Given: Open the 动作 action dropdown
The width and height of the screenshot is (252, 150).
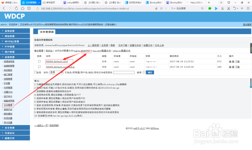Looking at the screenshot, I should [56, 72].
